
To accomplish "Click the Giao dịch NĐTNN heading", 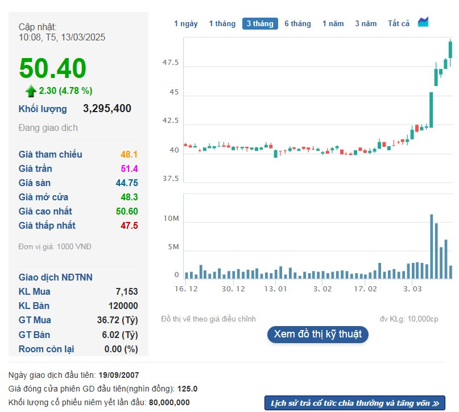I will 55,277.
